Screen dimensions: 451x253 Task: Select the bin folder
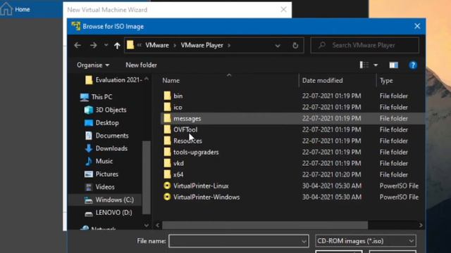(178, 96)
